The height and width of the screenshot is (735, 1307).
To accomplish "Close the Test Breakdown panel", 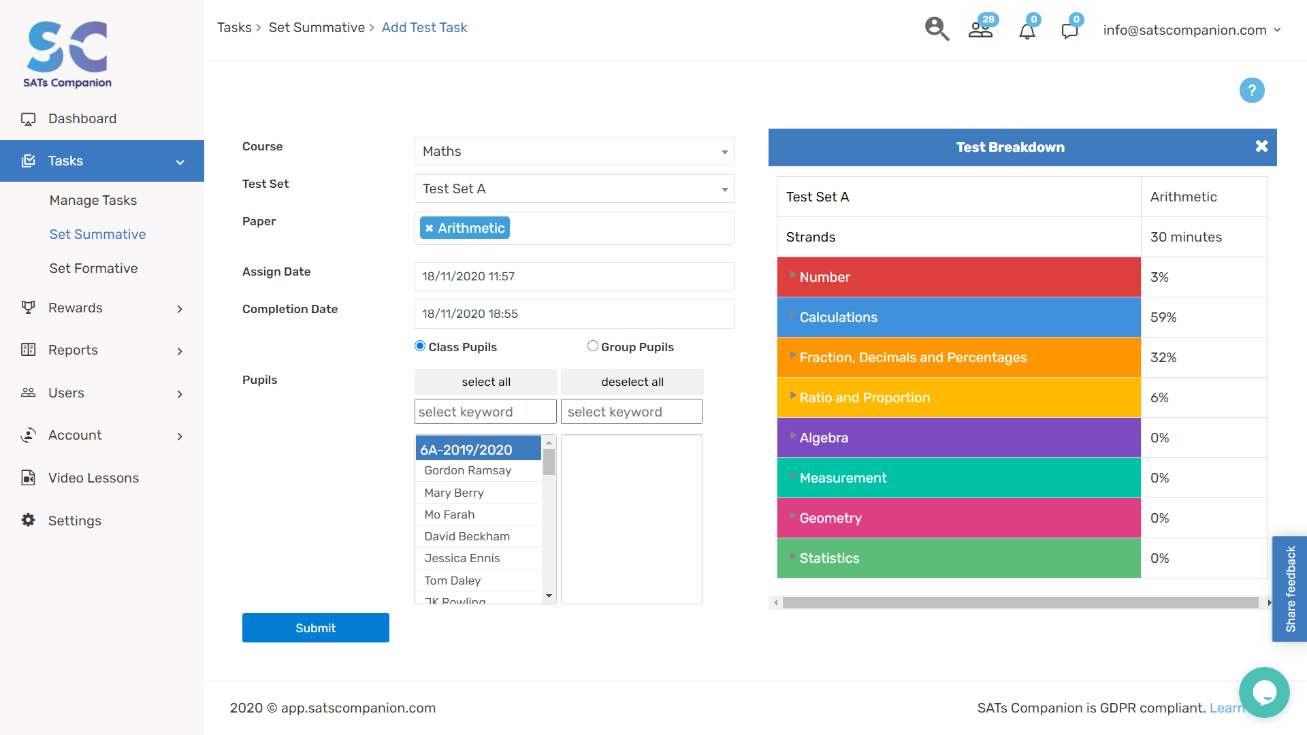I will pos(1261,146).
